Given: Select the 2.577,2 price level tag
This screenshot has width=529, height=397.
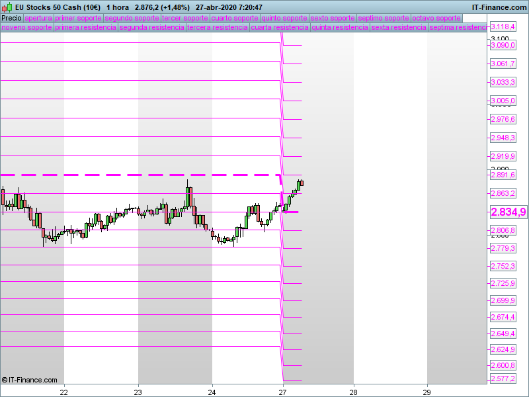Looking at the screenshot, I should (x=503, y=379).
